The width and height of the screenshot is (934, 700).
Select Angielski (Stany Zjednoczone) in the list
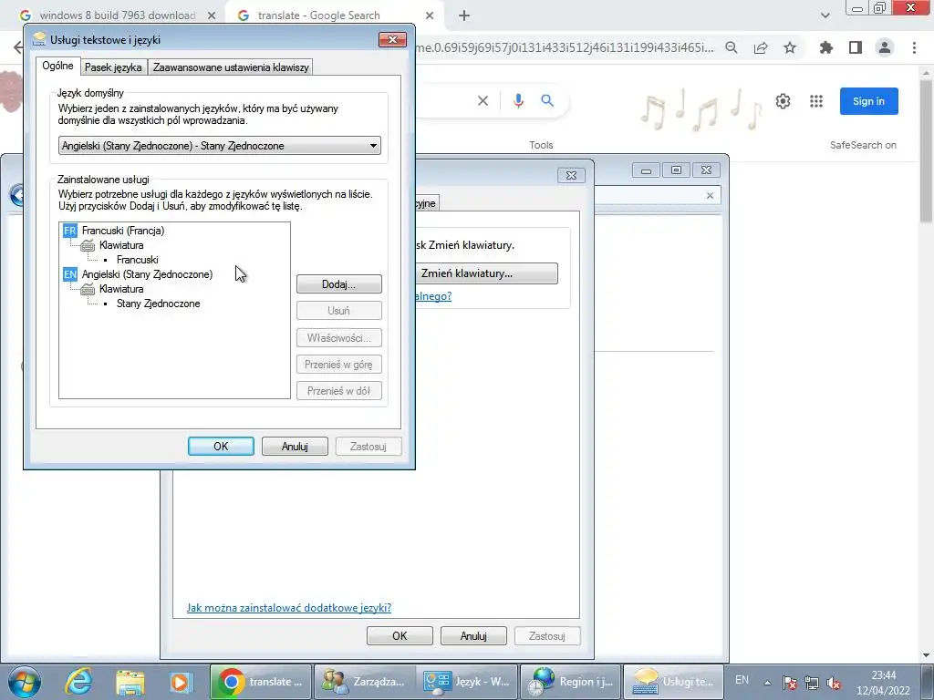(x=147, y=274)
